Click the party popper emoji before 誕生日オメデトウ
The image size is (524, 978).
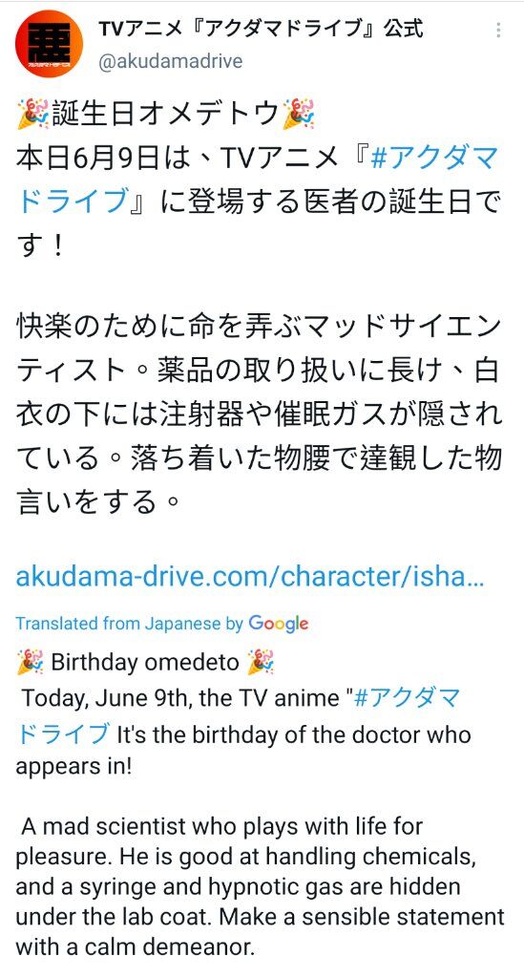pyautogui.click(x=32, y=114)
